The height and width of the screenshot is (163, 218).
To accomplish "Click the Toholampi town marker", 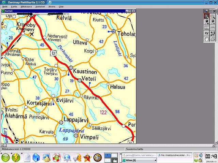I will (x=113, y=31).
